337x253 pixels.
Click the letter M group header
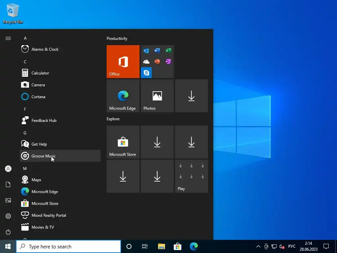pos(25,168)
